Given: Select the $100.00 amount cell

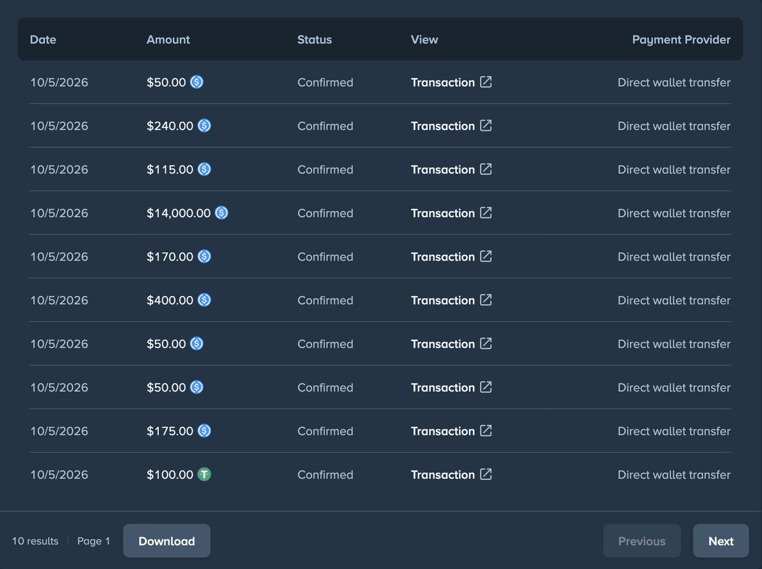Looking at the screenshot, I should [x=170, y=474].
